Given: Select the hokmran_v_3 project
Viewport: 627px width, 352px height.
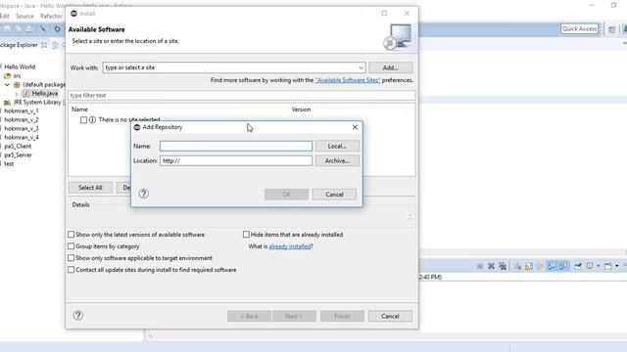Looking at the screenshot, I should pyautogui.click(x=22, y=128).
